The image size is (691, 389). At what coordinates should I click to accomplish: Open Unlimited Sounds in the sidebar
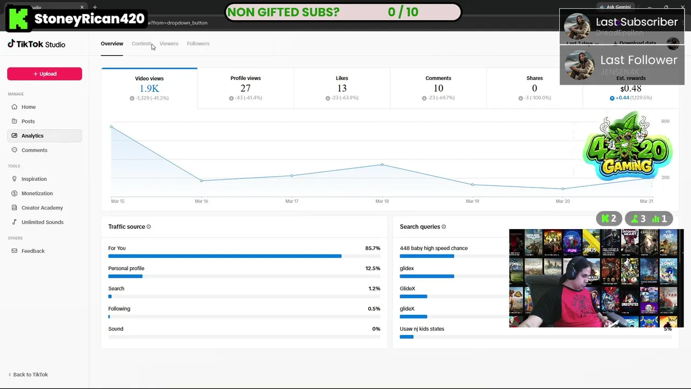point(44,222)
